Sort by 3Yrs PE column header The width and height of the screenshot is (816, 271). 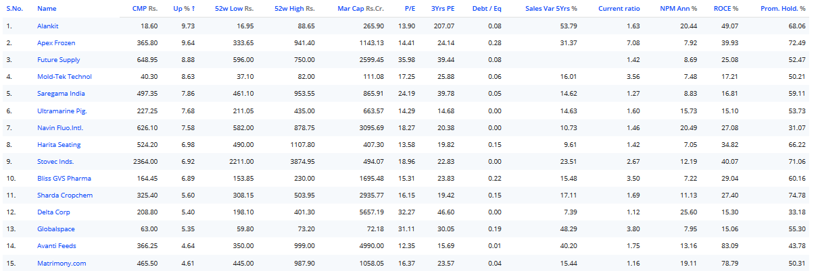[443, 8]
